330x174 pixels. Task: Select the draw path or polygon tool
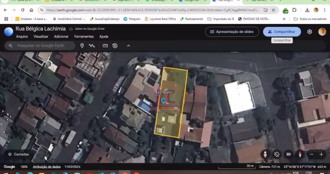[92, 46]
